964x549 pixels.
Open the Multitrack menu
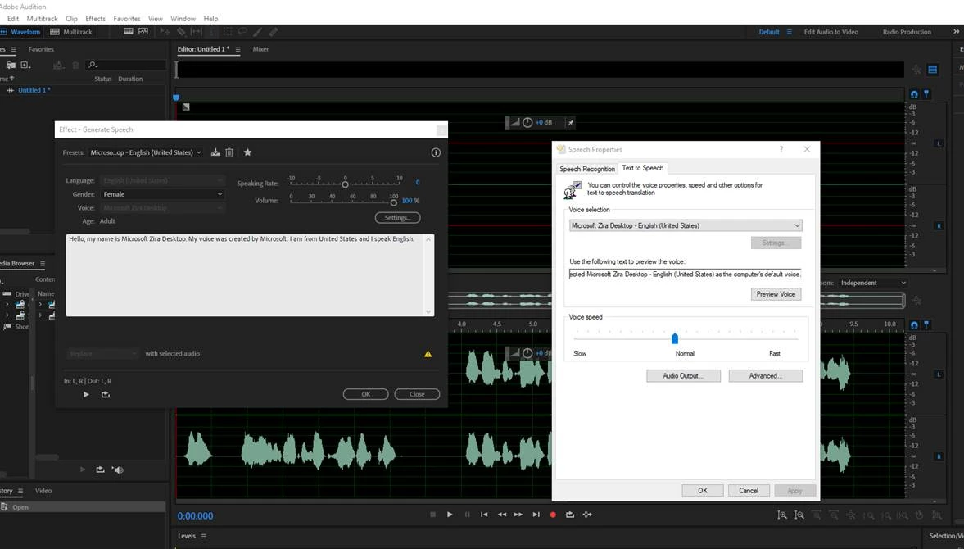[x=42, y=19]
